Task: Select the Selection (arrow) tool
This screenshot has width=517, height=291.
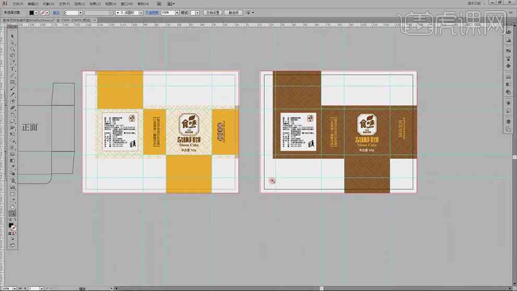Action: tap(13, 36)
